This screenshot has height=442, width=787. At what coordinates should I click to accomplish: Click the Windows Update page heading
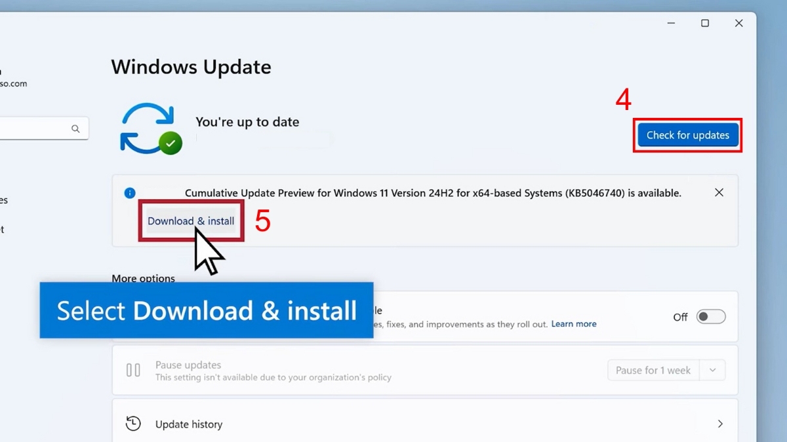191,67
